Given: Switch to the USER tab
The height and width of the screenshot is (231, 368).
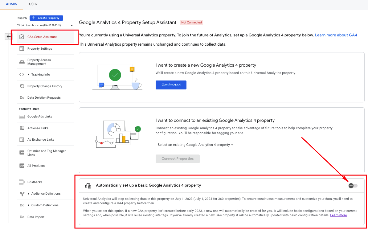Looking at the screenshot, I should coord(33,4).
